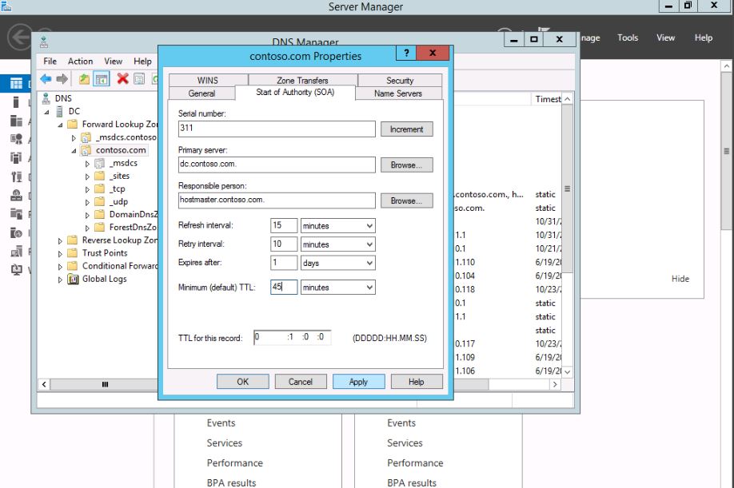Select Conditional Forwarders in the tree
Screen dimensions: 734x488
pos(120,266)
